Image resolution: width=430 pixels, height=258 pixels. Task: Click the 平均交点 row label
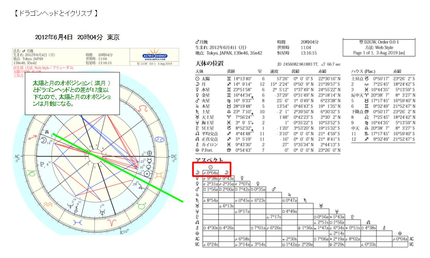point(210,134)
